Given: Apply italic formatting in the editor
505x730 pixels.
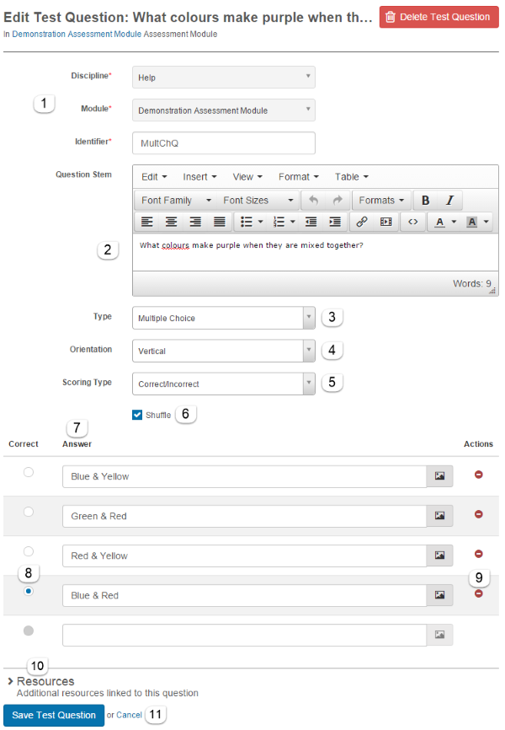Looking at the screenshot, I should coord(449,200).
